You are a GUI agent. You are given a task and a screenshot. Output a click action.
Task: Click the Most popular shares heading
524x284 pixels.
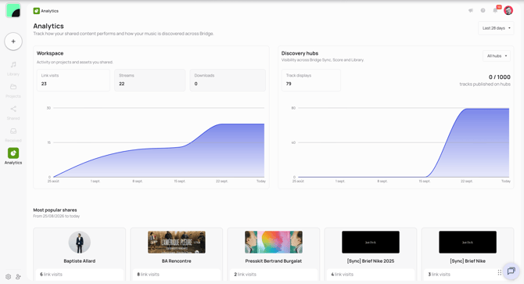coord(56,210)
